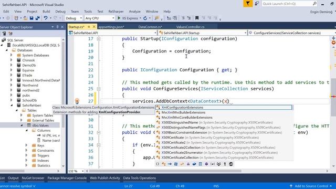The height and width of the screenshot is (189, 336).
Task: Open the Debug menu
Action: click(60, 12)
